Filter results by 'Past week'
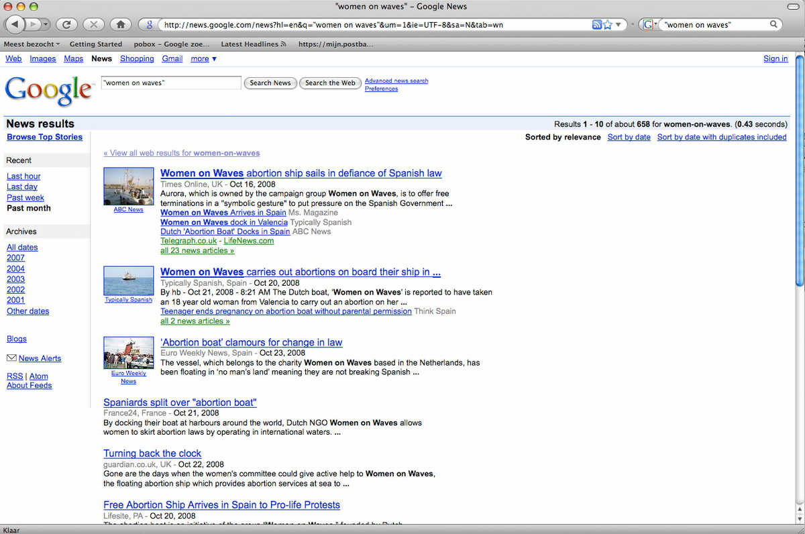Image resolution: width=805 pixels, height=534 pixels. (25, 197)
